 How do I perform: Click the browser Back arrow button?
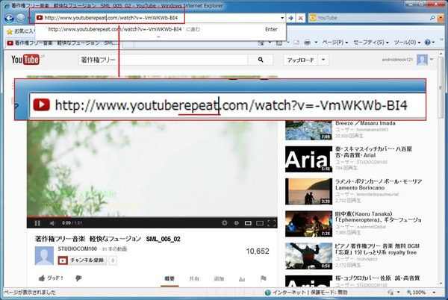point(10,17)
